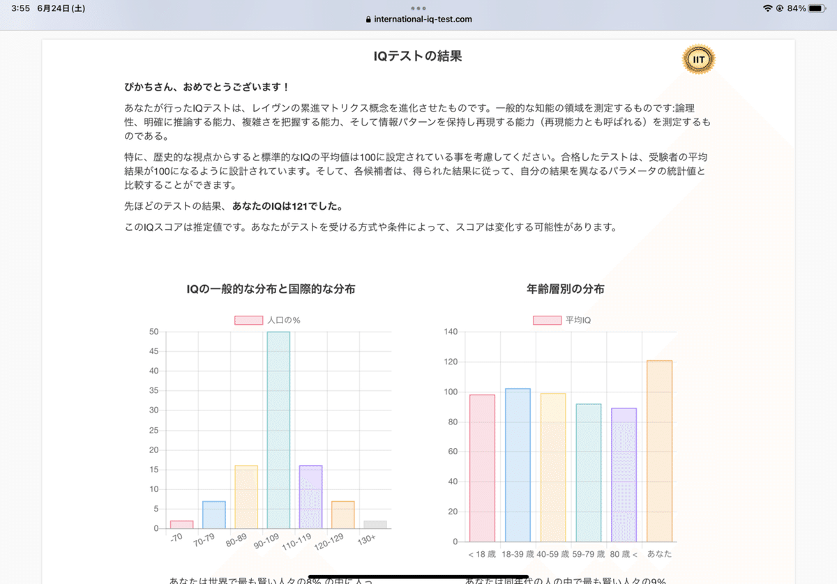The image size is (837, 584).
Task: Tap the lock icon beside the URL
Action: click(x=368, y=20)
